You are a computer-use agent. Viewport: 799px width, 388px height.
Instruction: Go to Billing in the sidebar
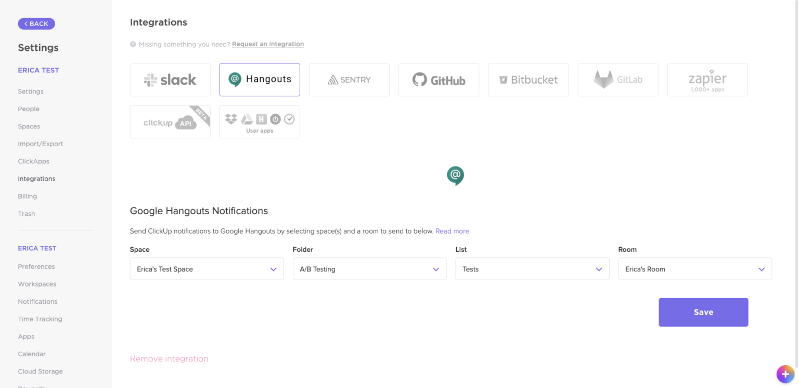[27, 196]
